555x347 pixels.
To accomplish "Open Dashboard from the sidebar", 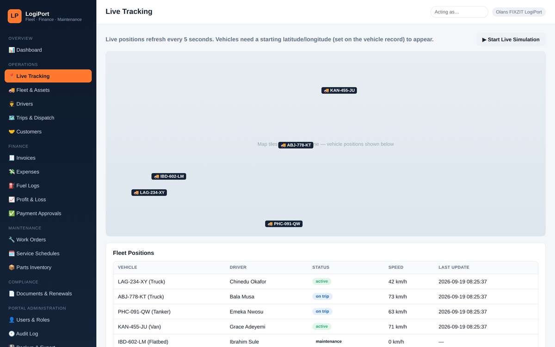I will 48,50.
